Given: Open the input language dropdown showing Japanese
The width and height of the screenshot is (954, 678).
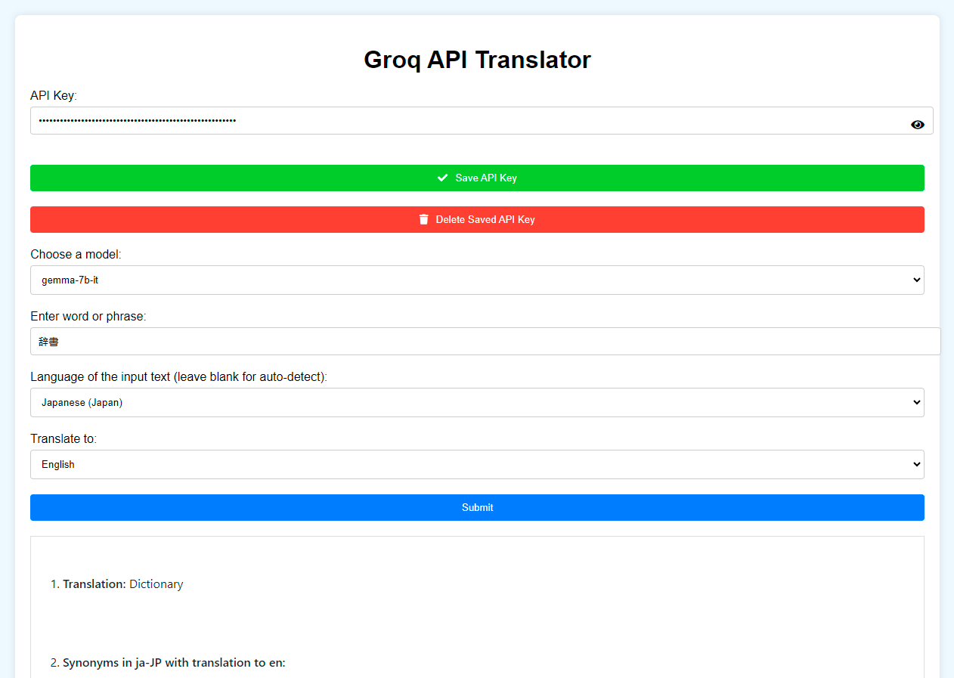Looking at the screenshot, I should (477, 402).
